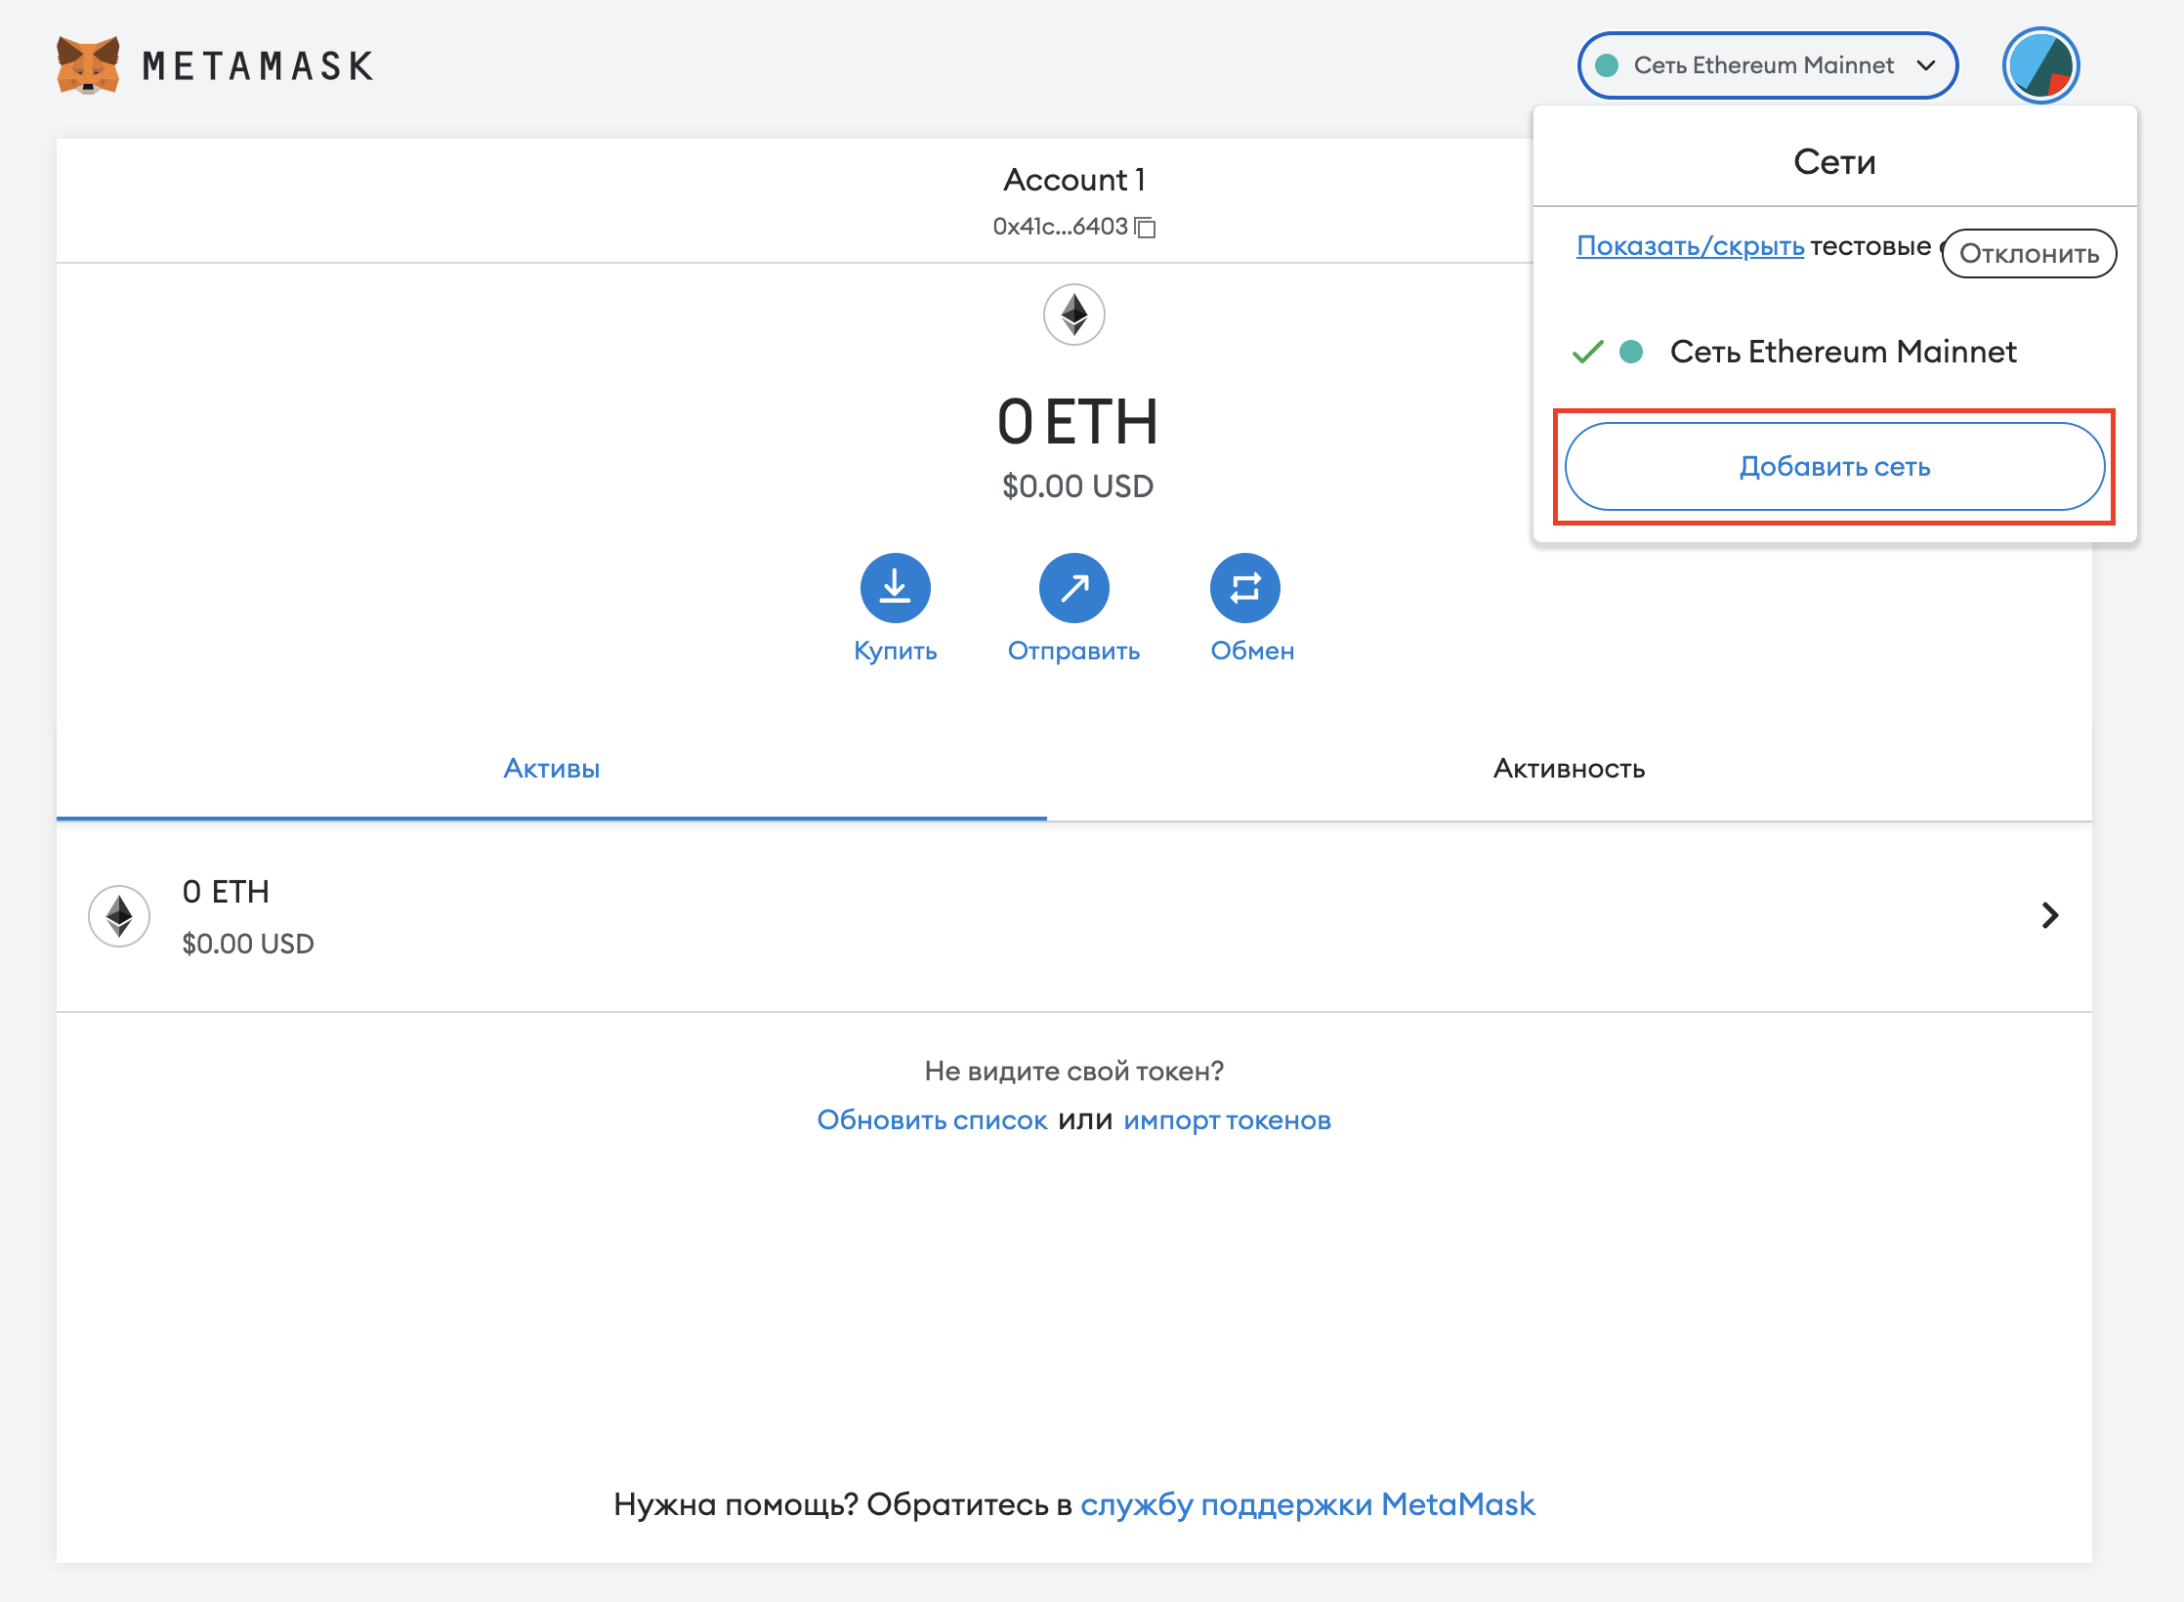Expand the network selector dropdown
Image resolution: width=2184 pixels, height=1602 pixels.
coord(1767,65)
